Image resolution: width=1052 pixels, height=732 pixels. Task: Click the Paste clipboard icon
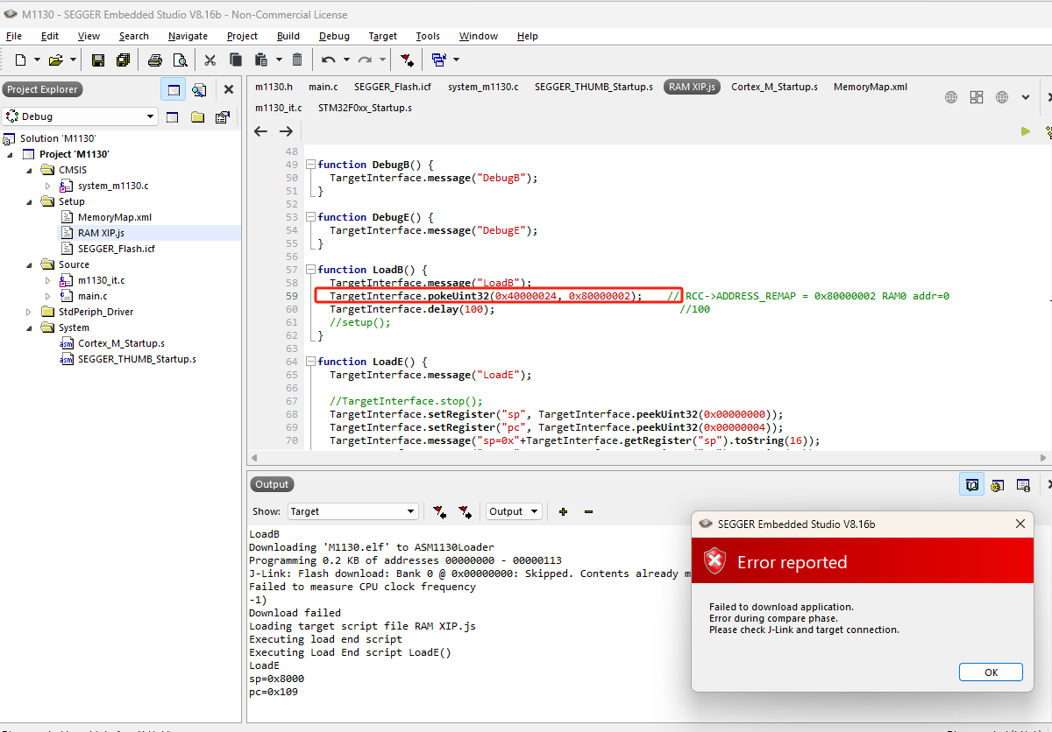pos(260,60)
